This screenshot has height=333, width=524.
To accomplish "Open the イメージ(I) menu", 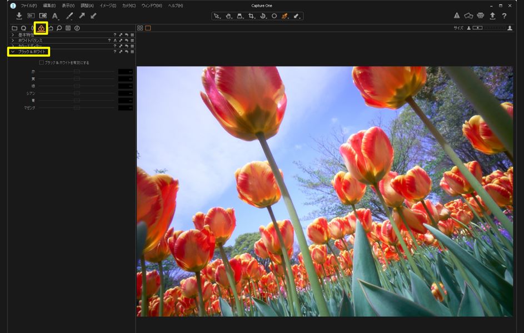I will pyautogui.click(x=108, y=6).
